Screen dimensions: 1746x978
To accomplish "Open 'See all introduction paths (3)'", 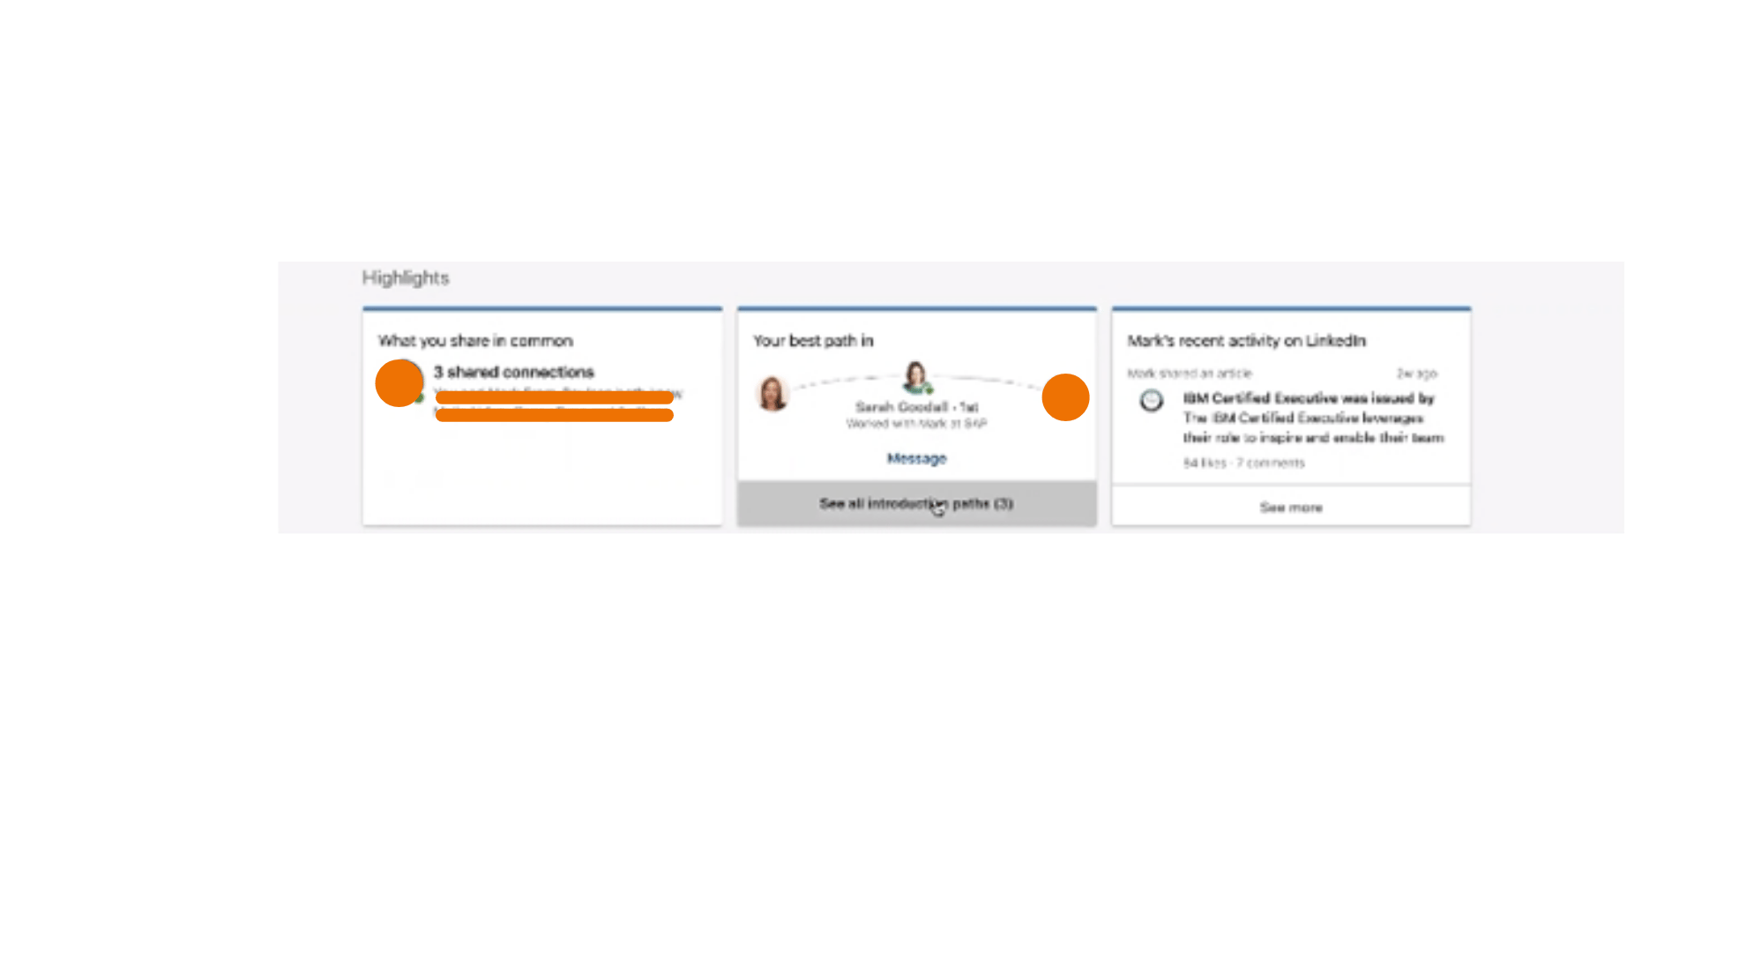I will [x=917, y=504].
